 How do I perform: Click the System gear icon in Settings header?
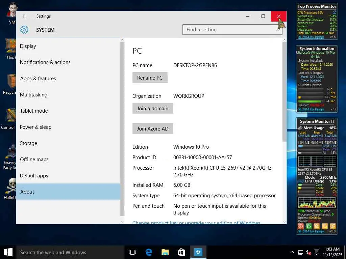[x=24, y=30]
